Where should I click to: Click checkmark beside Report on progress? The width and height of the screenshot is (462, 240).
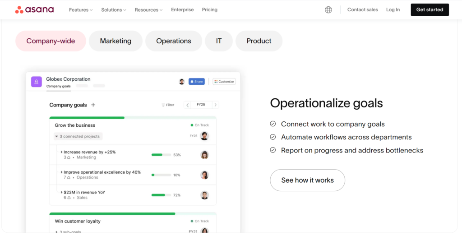point(273,150)
